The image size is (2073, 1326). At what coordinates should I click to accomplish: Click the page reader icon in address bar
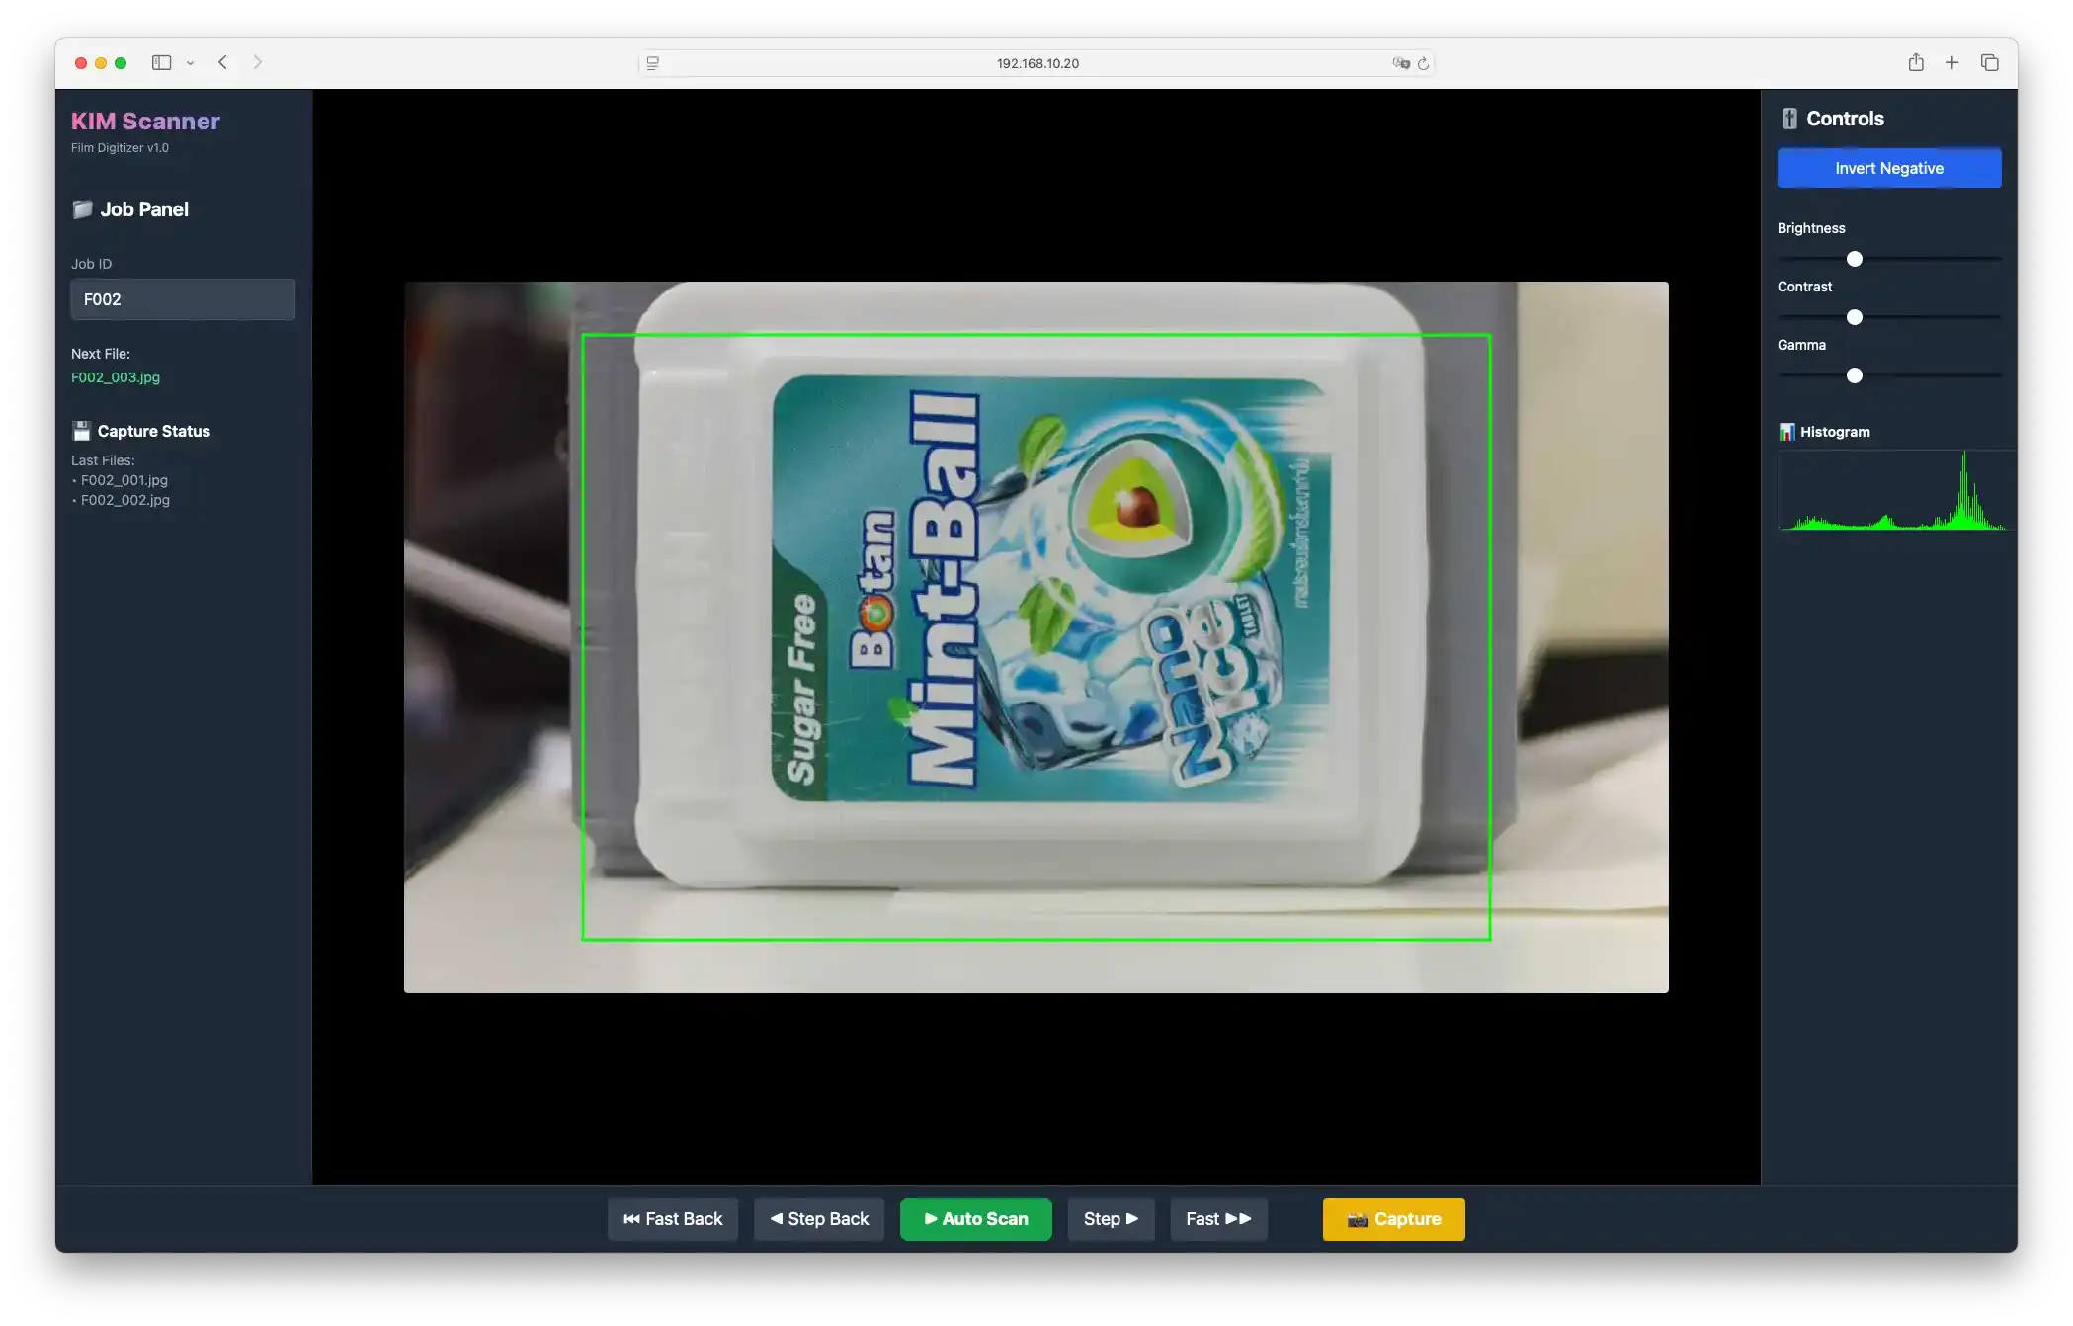[652, 63]
